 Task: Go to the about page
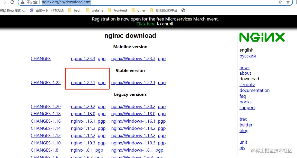pos(245,73)
